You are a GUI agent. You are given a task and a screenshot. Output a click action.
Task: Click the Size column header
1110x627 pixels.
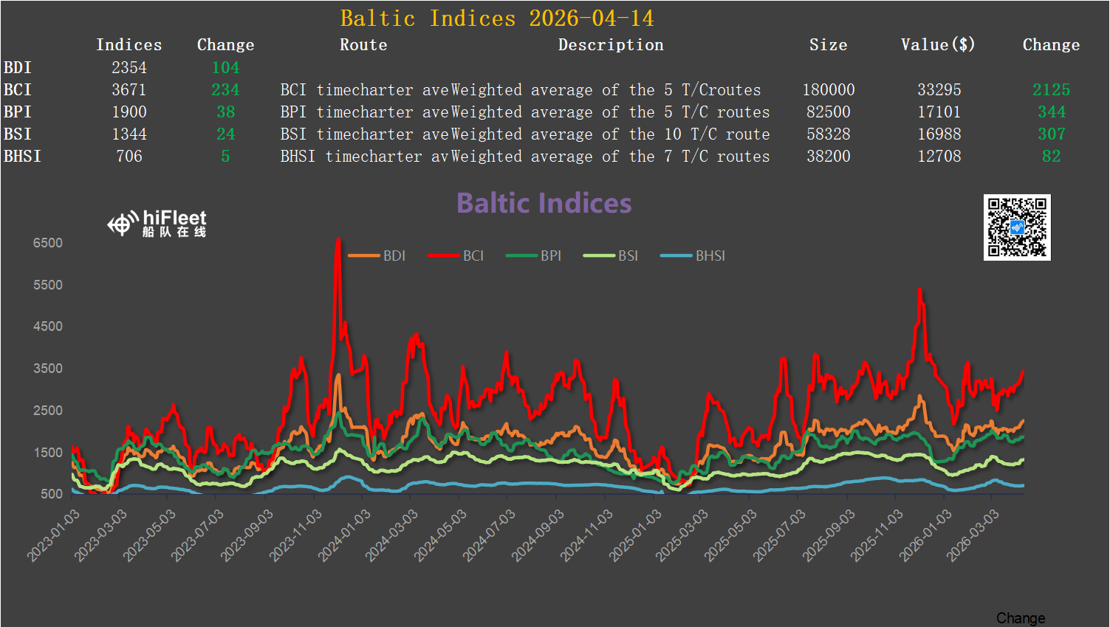[x=828, y=45]
